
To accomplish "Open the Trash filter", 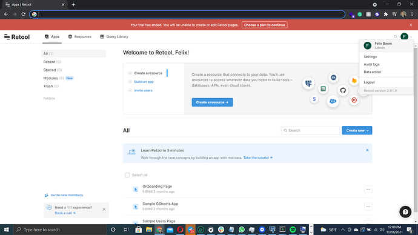I will coord(51,86).
